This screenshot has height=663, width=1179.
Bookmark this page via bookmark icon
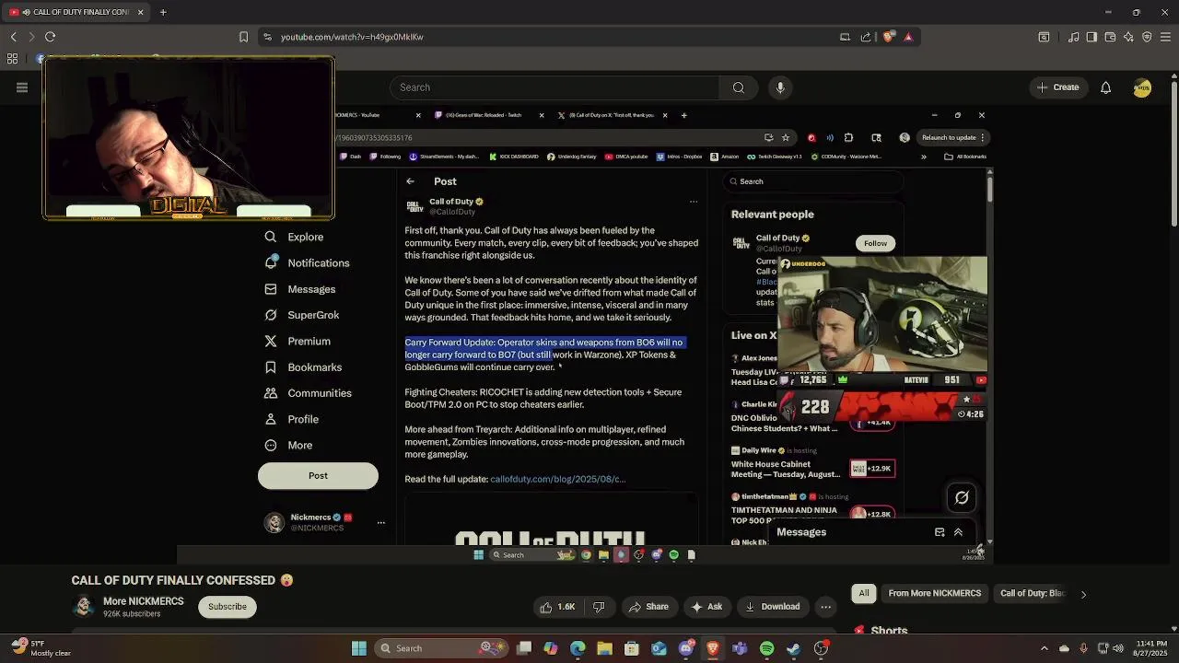[243, 37]
